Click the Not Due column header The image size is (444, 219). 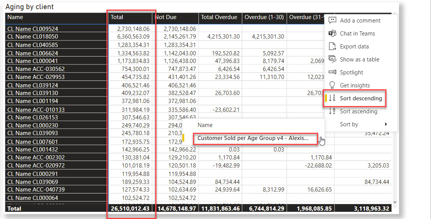(175, 18)
